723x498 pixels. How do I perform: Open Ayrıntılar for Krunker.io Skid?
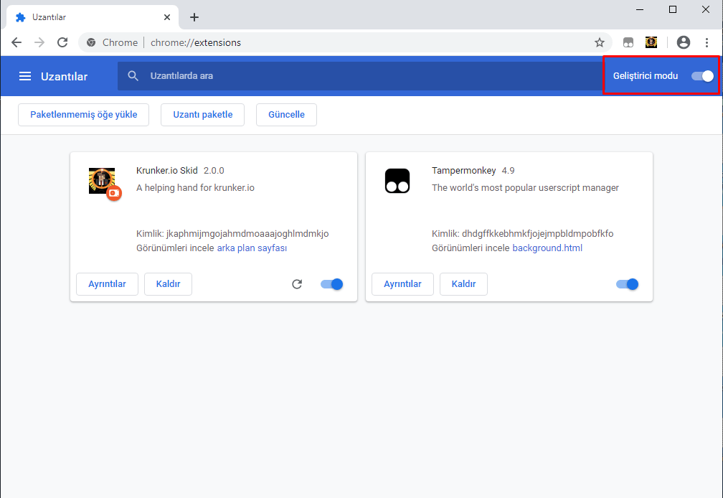coord(107,284)
